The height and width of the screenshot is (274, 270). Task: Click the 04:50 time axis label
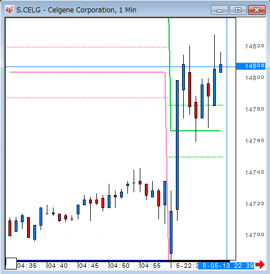(x=119, y=266)
